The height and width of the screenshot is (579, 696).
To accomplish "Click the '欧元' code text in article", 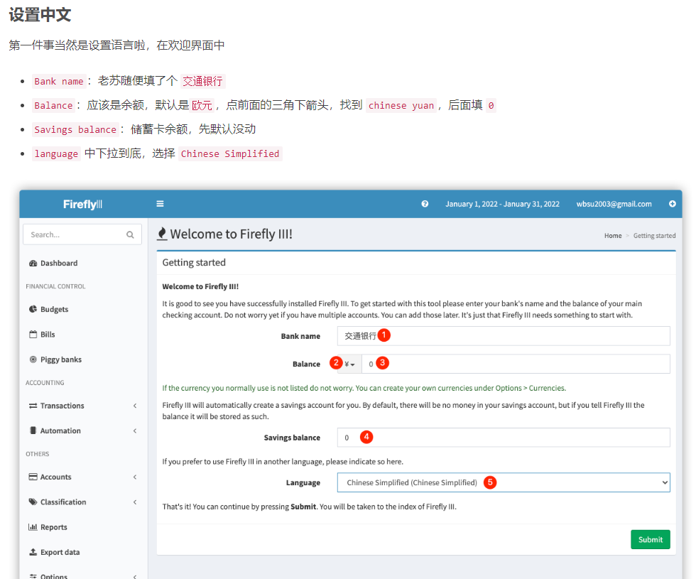I will [x=202, y=105].
